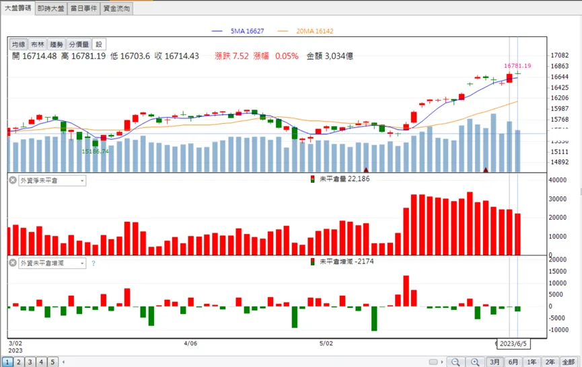The image size is (582, 367).
Task: Open the 設 chart settings button
Action: pyautogui.click(x=99, y=44)
